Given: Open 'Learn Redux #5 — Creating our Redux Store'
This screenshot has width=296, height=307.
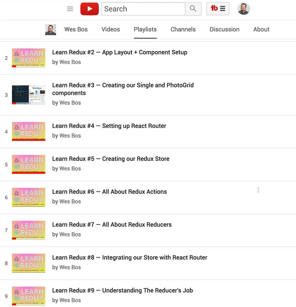Looking at the screenshot, I should pyautogui.click(x=111, y=159).
